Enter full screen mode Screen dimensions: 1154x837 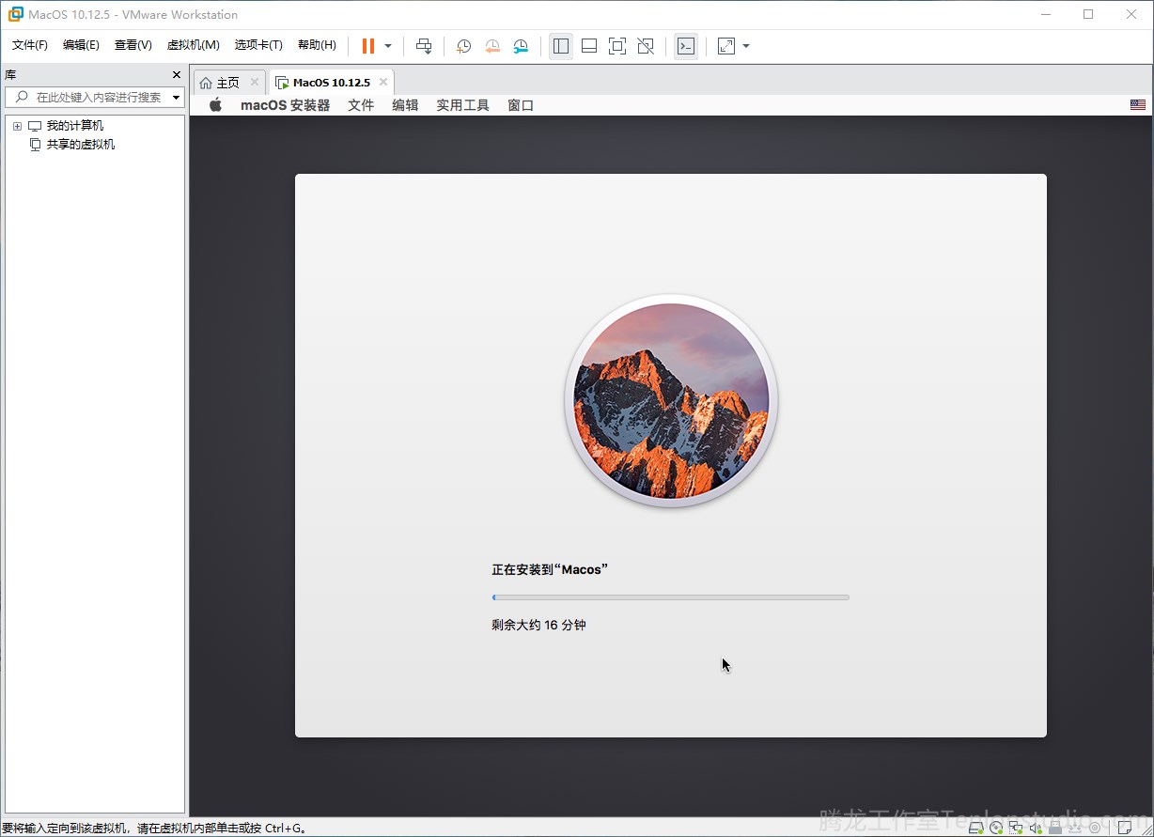[617, 46]
